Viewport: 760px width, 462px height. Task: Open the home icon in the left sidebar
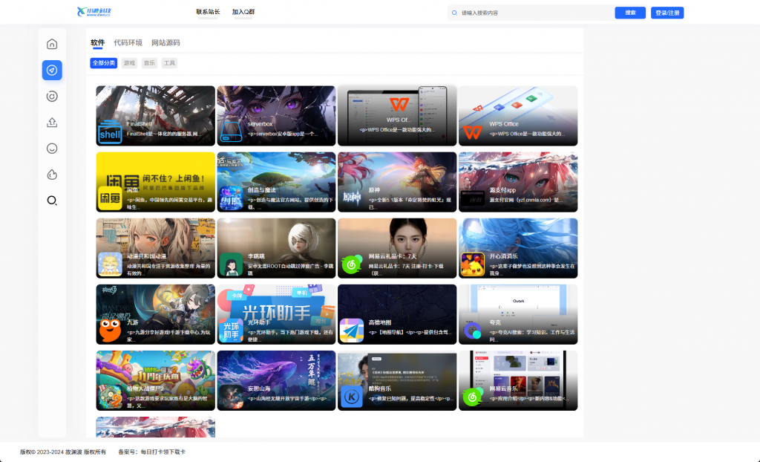52,44
